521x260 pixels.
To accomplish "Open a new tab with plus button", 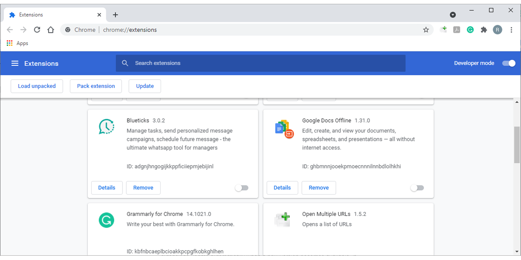I will (x=115, y=15).
